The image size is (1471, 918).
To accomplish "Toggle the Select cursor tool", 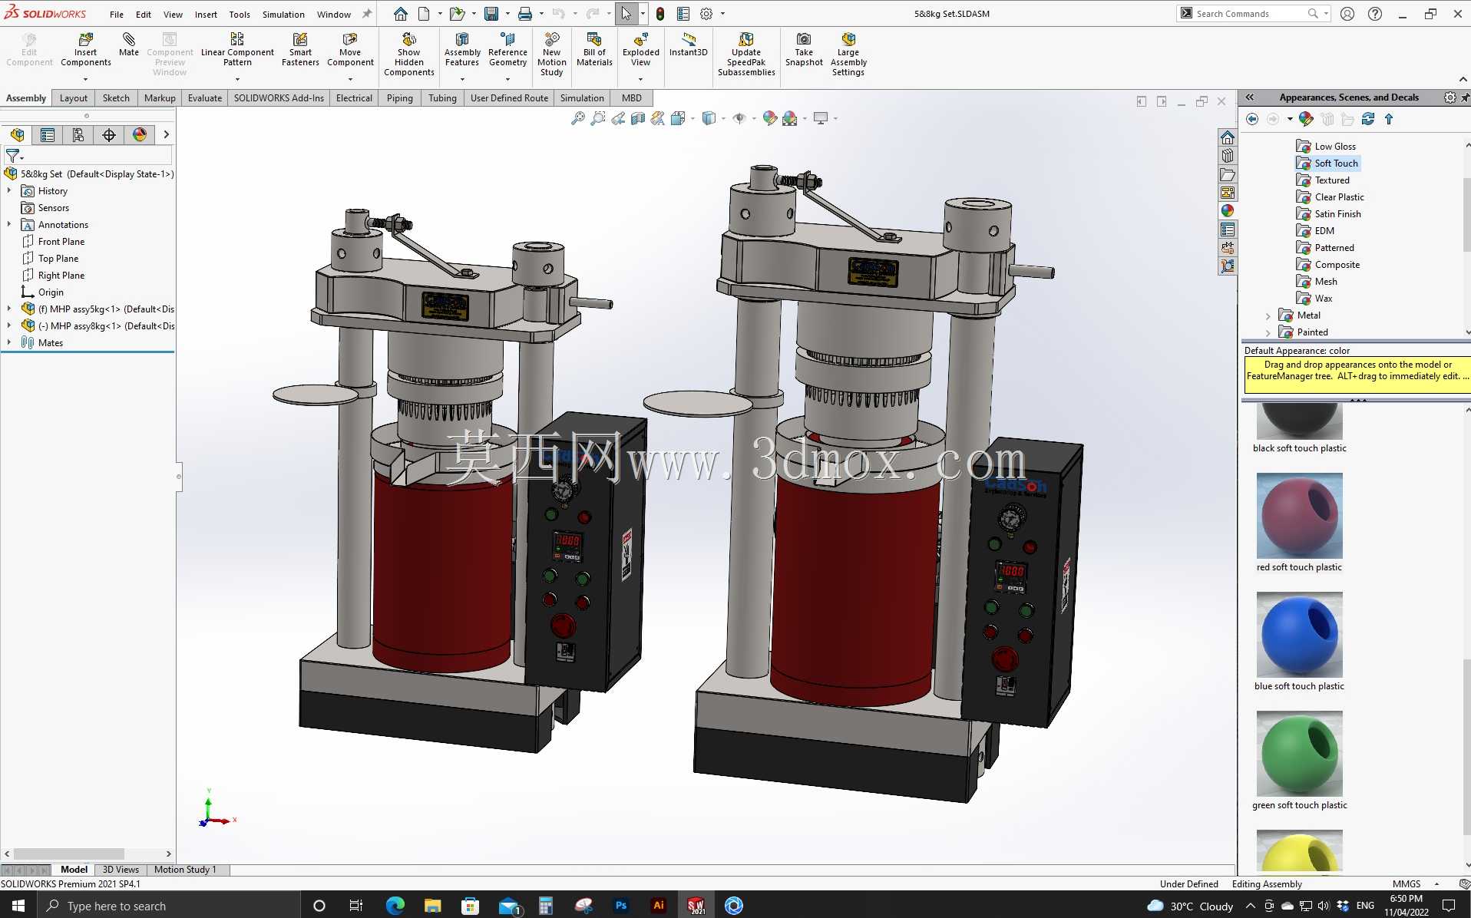I will (x=626, y=14).
